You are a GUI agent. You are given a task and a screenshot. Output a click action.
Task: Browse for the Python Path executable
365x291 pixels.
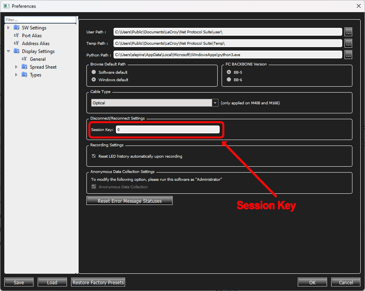[x=348, y=55]
